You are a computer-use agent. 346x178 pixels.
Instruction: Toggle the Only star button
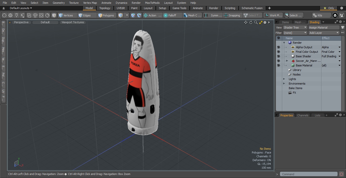(329, 8)
